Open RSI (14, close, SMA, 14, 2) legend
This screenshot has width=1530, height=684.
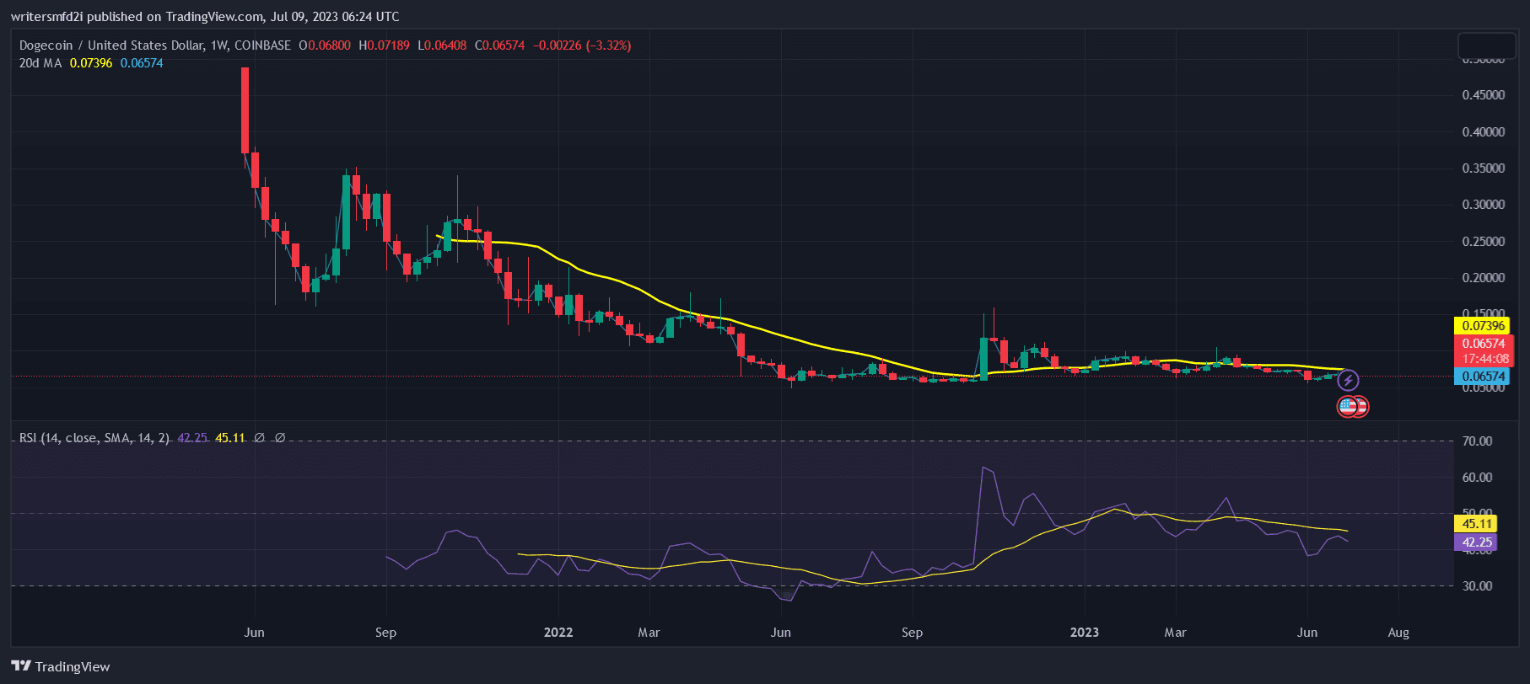[94, 438]
